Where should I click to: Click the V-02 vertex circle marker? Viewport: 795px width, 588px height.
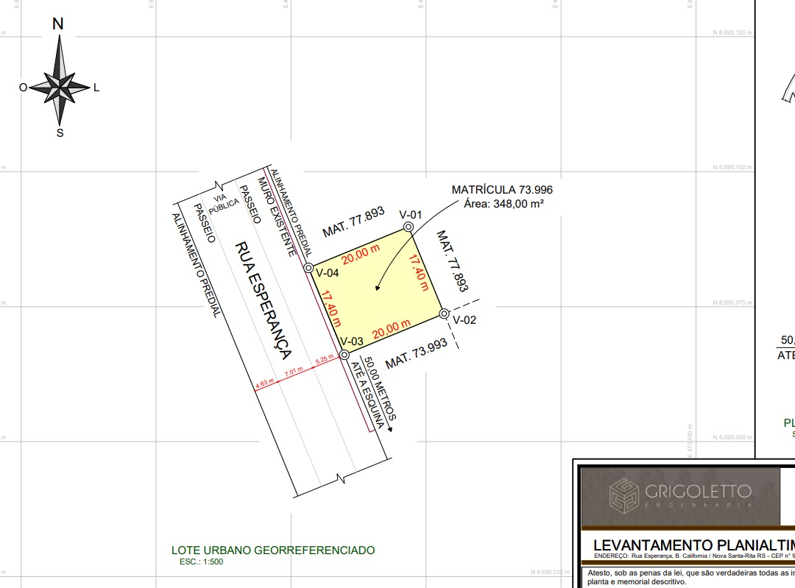(x=444, y=314)
